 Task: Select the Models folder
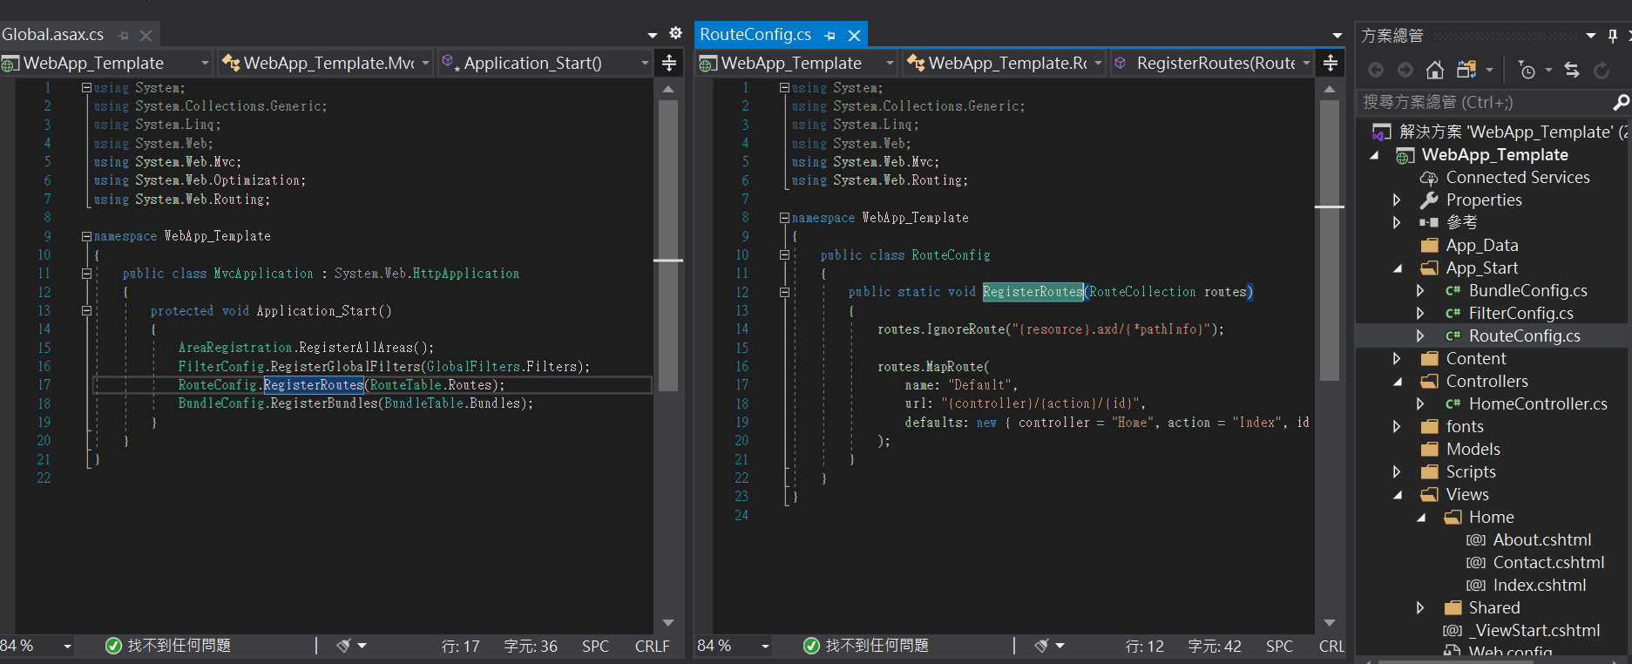[1473, 450]
